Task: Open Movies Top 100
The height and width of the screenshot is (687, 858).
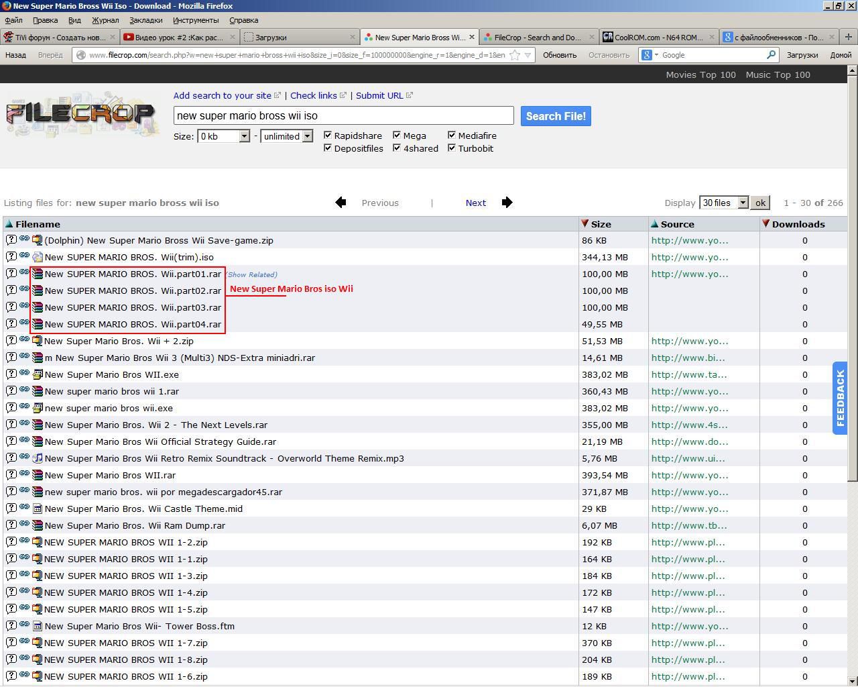Action: pos(700,74)
